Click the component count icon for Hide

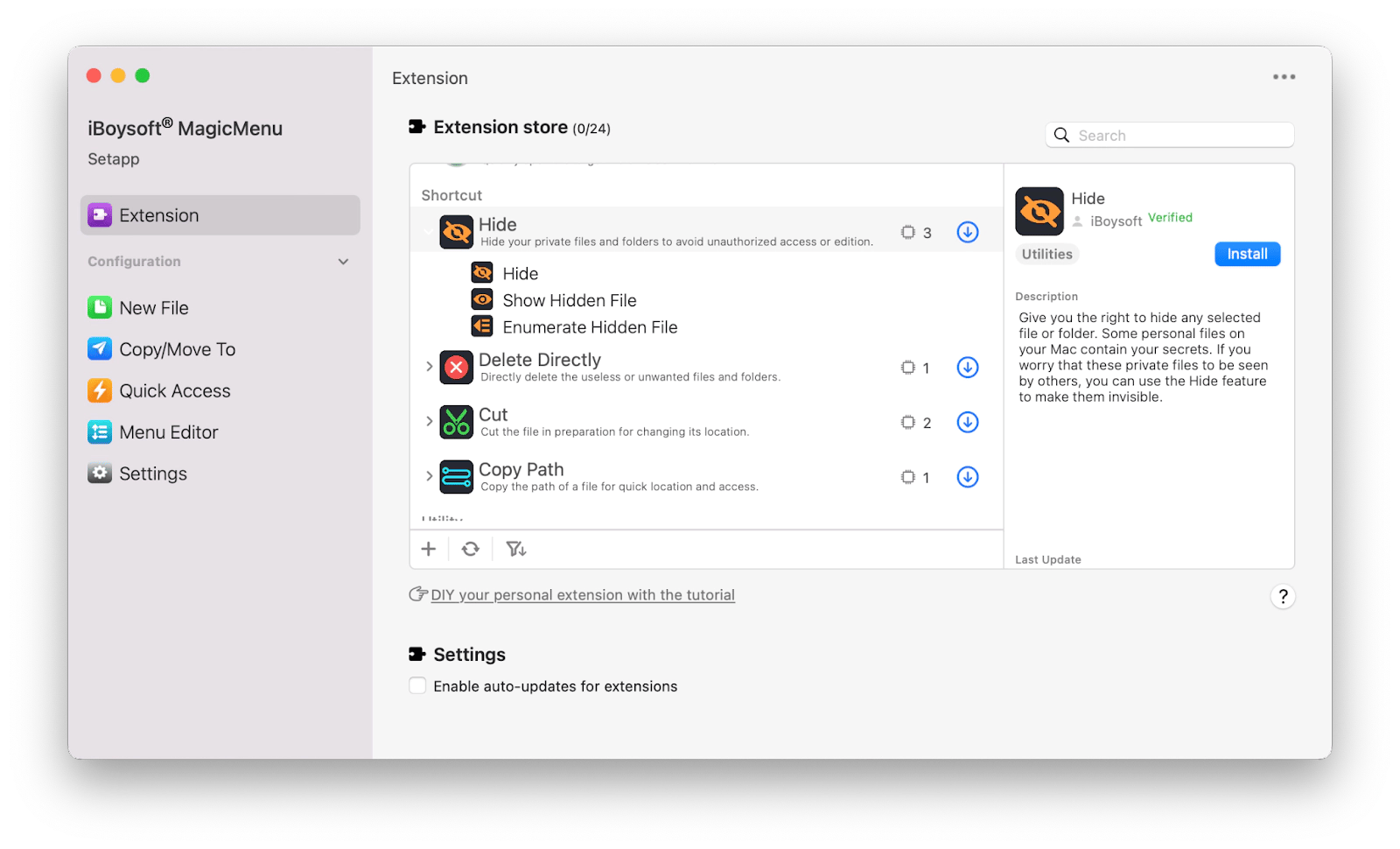click(x=908, y=232)
